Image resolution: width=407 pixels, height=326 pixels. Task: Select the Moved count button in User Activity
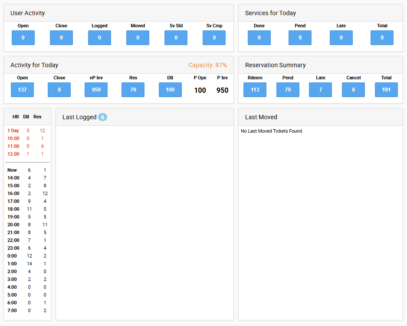138,38
